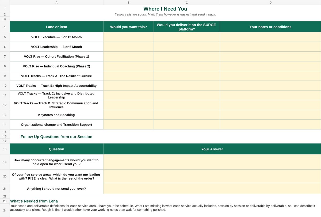Viewport: 321px width, 217px height.
Task: Click 'Would you want this?' cell for Keynotes and Speaking
Action: pyautogui.click(x=128, y=115)
